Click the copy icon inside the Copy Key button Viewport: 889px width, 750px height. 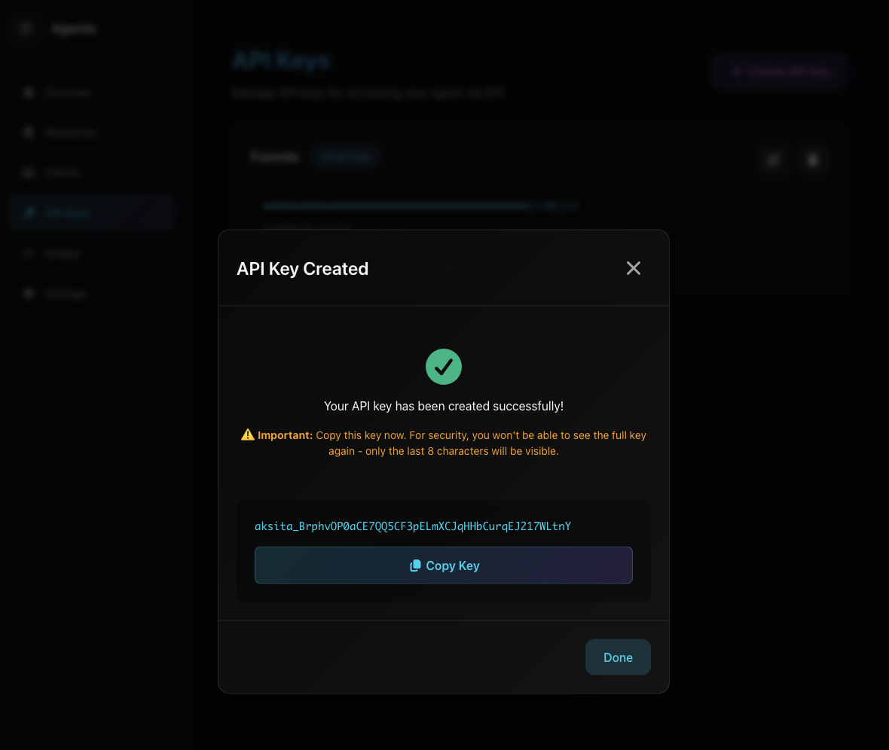[416, 565]
